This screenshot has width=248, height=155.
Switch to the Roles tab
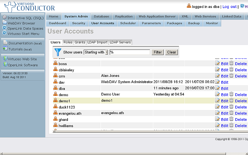(x=68, y=42)
